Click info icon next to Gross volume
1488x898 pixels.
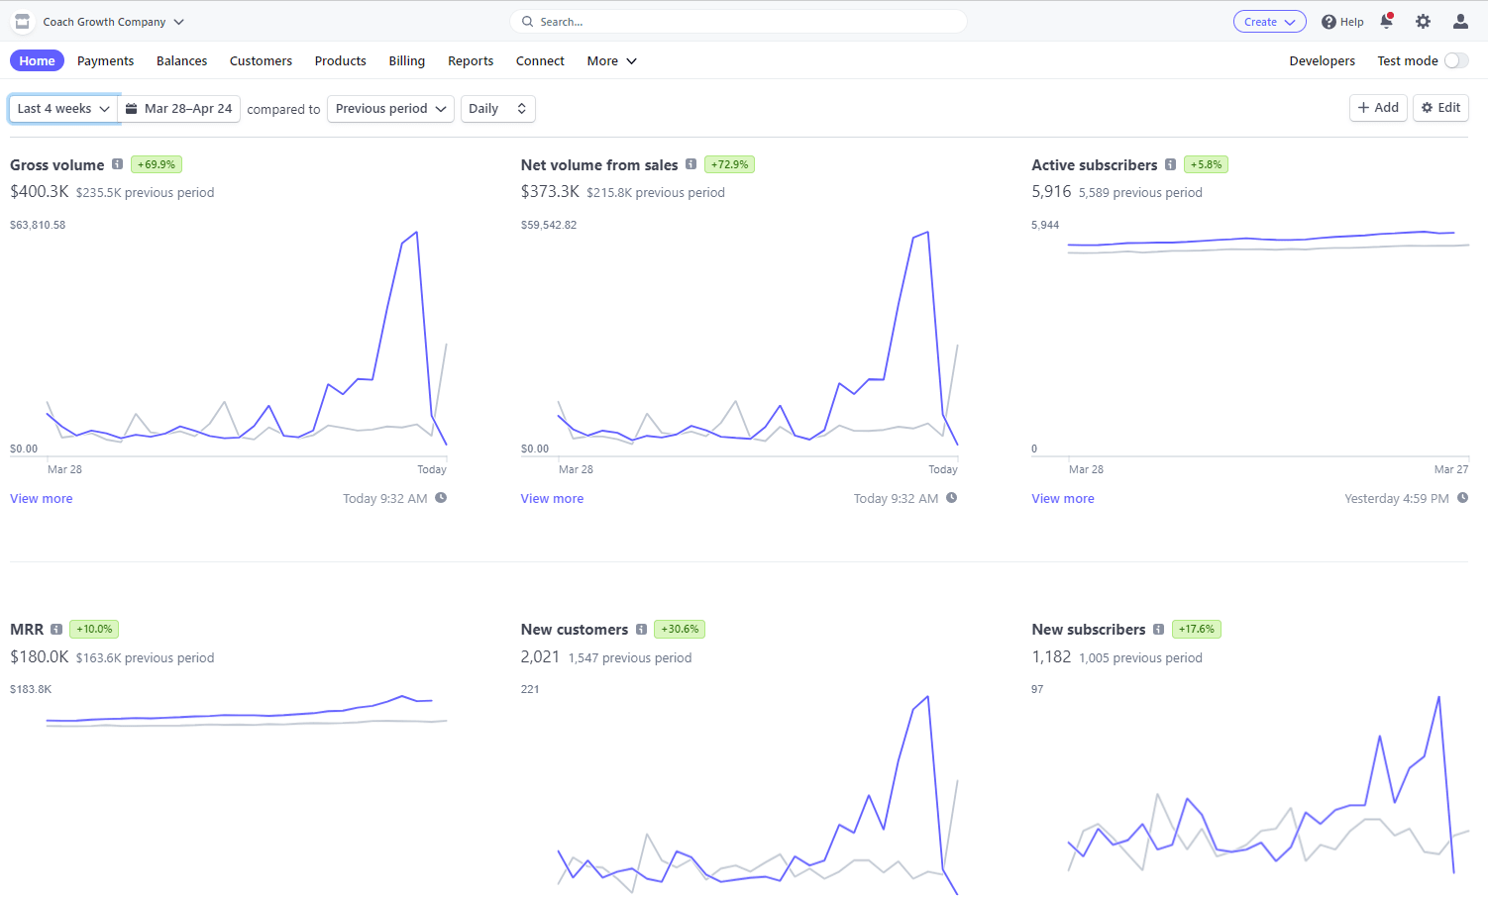click(118, 164)
